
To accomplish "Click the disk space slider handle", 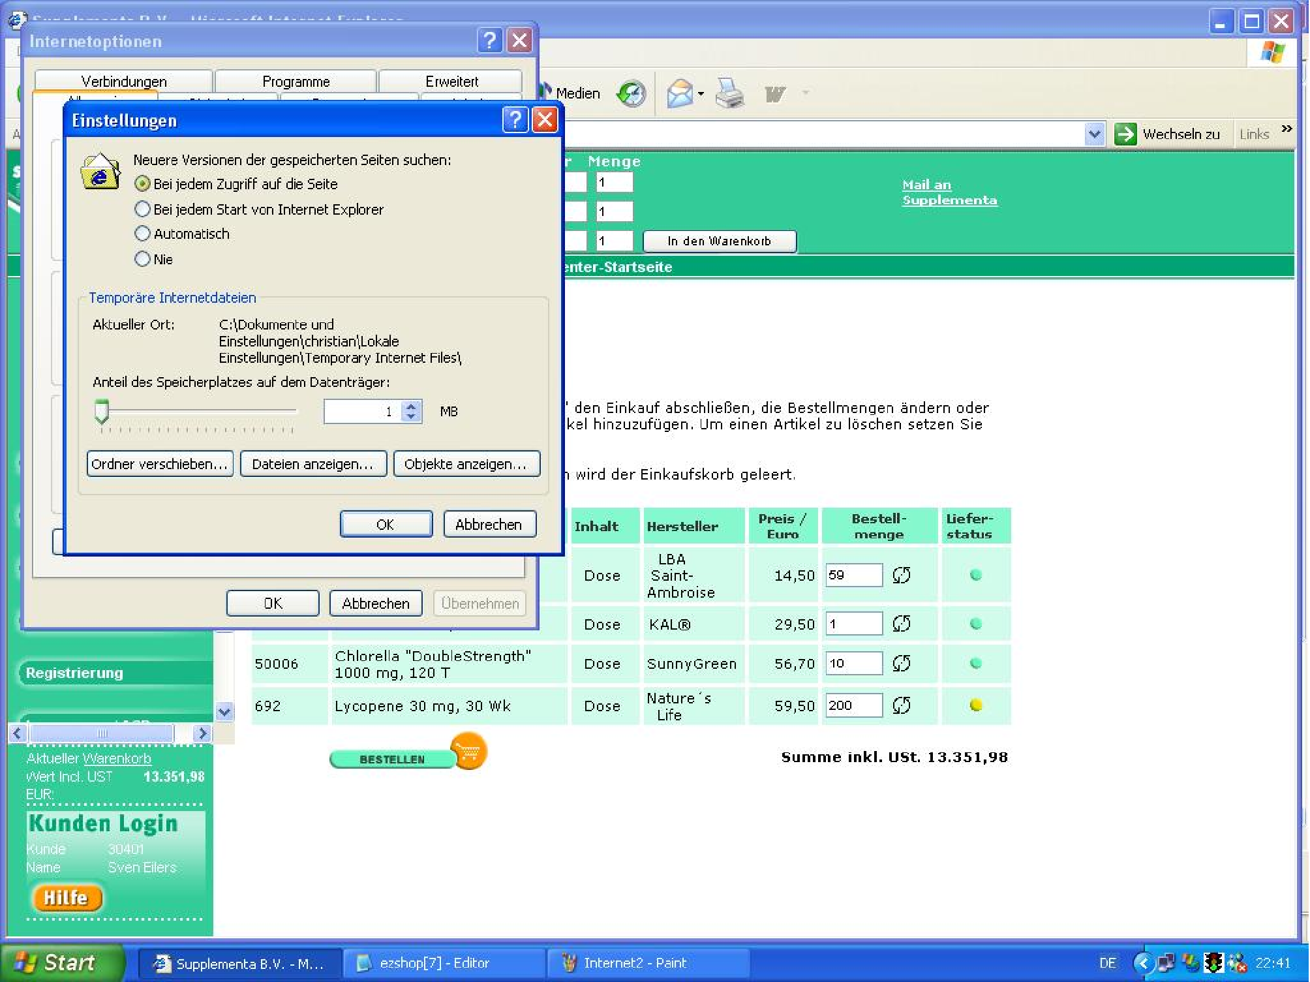I will click(x=101, y=411).
